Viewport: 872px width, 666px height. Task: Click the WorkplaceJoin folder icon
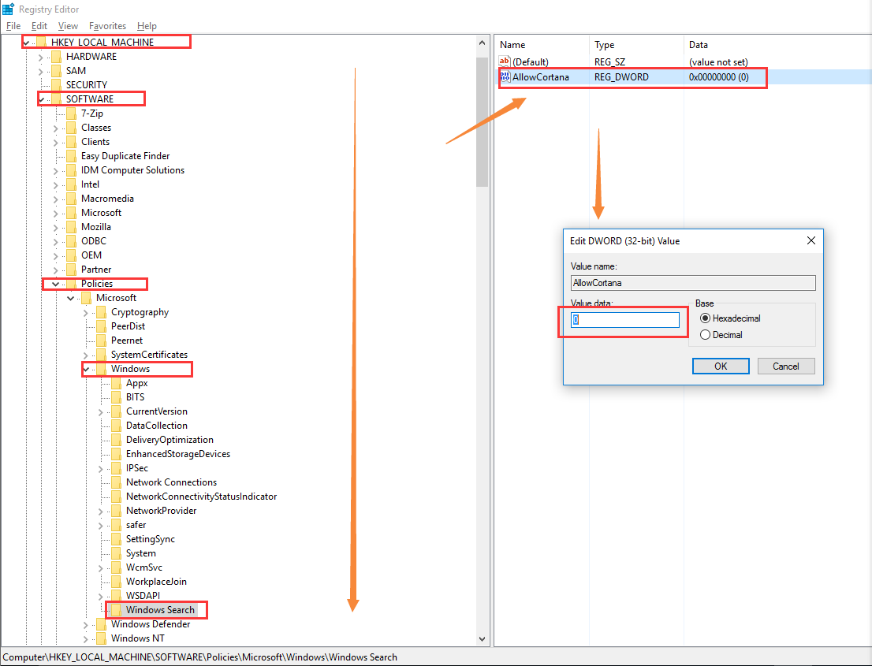(x=116, y=582)
